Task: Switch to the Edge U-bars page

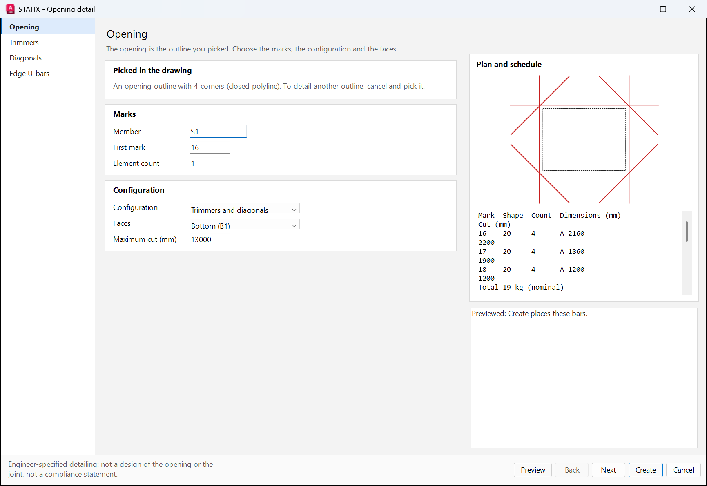Action: coord(48,74)
